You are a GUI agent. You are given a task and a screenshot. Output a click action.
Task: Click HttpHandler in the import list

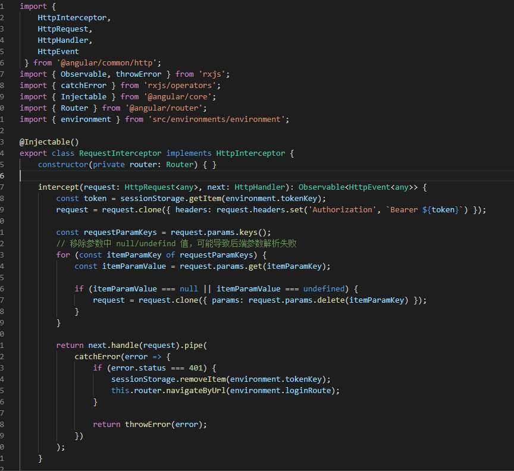63,40
